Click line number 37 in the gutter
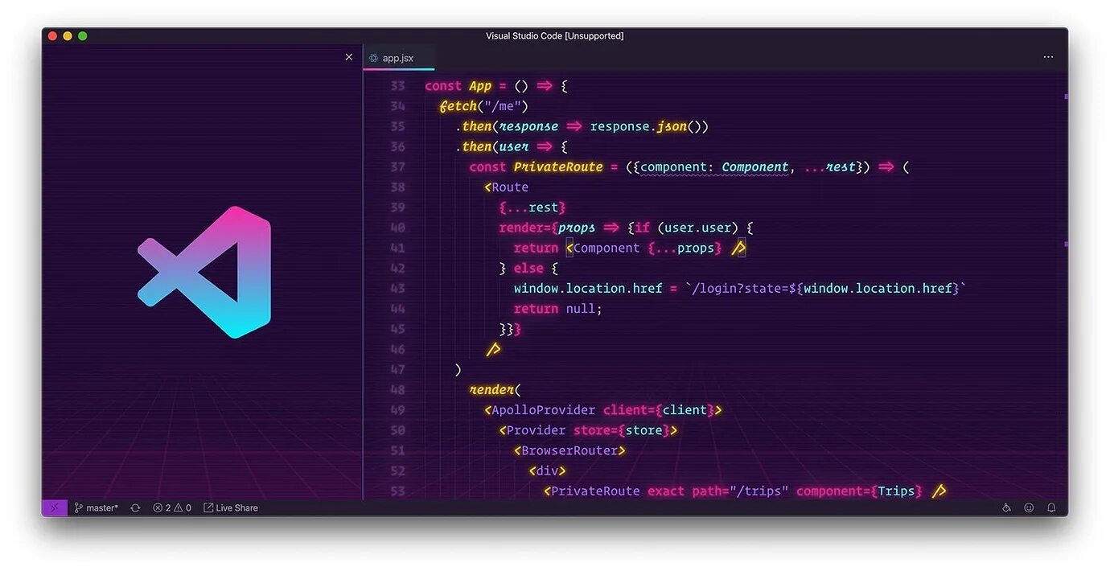The image size is (1110, 571). (397, 167)
